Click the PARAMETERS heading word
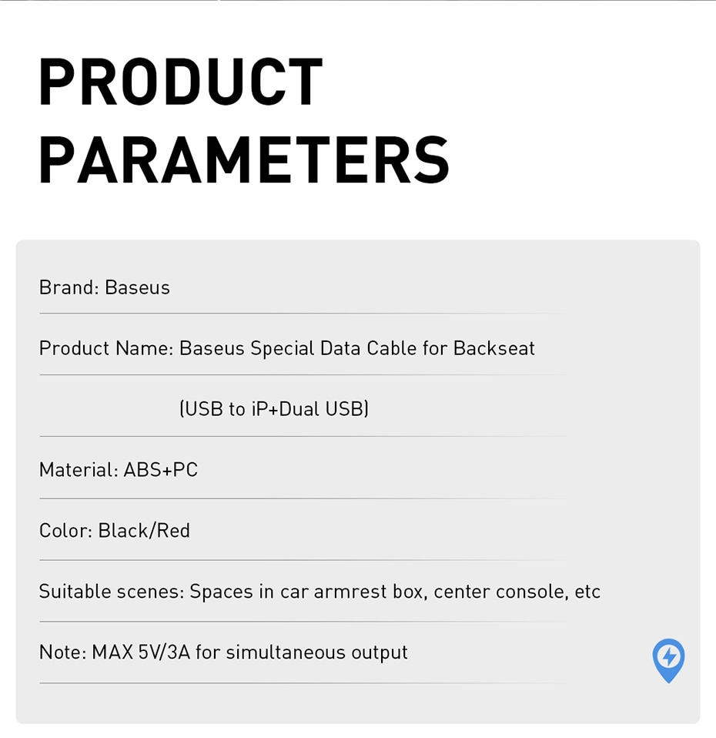This screenshot has height=738, width=716. click(x=244, y=160)
